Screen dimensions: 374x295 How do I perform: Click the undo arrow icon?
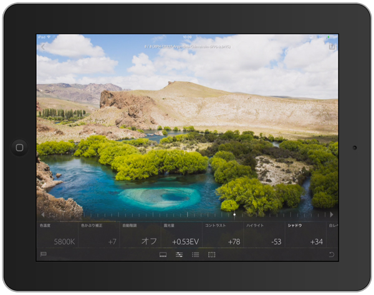[x=331, y=254]
